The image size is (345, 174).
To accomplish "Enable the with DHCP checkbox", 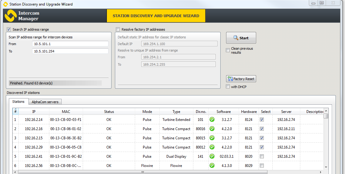I will point(228,87).
